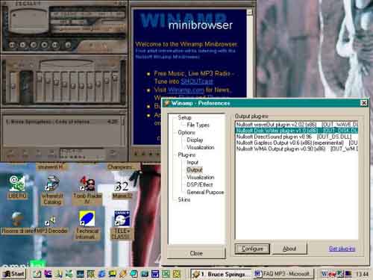Select Plug-ins in Preferences tree

coord(186,155)
